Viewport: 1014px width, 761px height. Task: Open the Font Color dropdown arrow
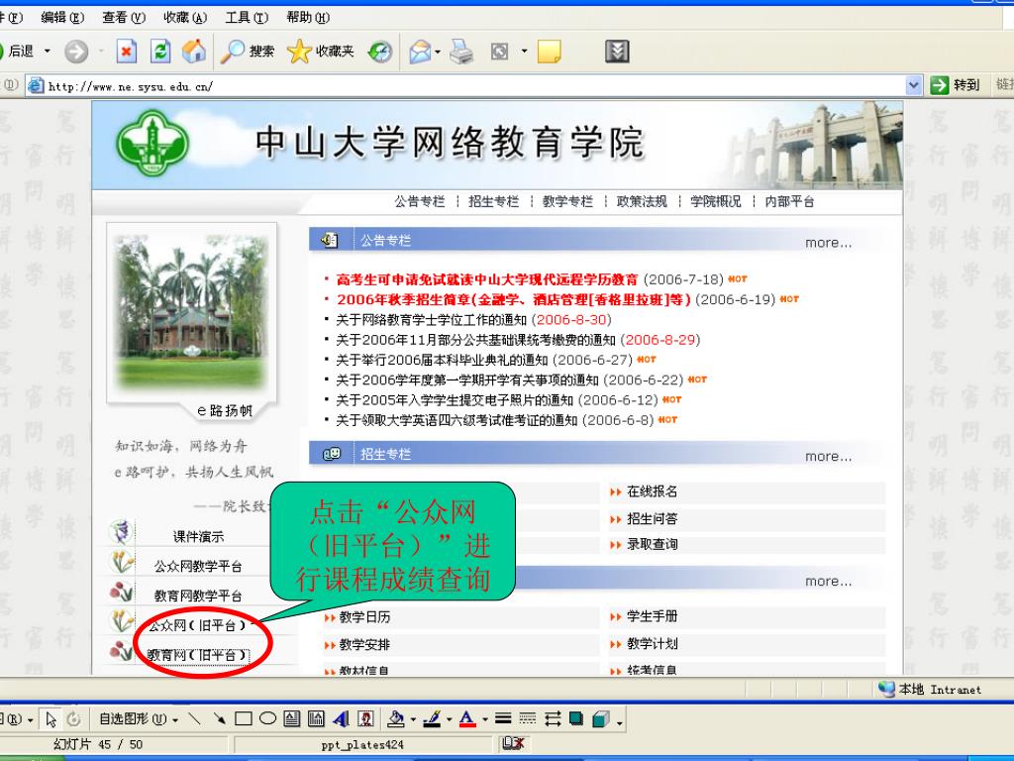[x=485, y=719]
